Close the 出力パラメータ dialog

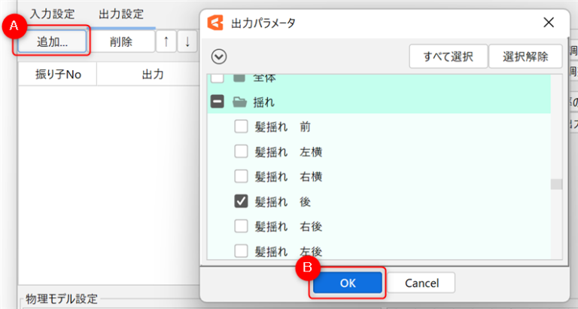pos(549,23)
